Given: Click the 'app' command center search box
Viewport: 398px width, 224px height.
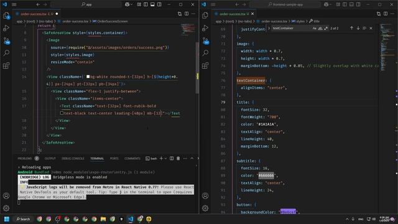Looking at the screenshot, I should coord(86,4).
